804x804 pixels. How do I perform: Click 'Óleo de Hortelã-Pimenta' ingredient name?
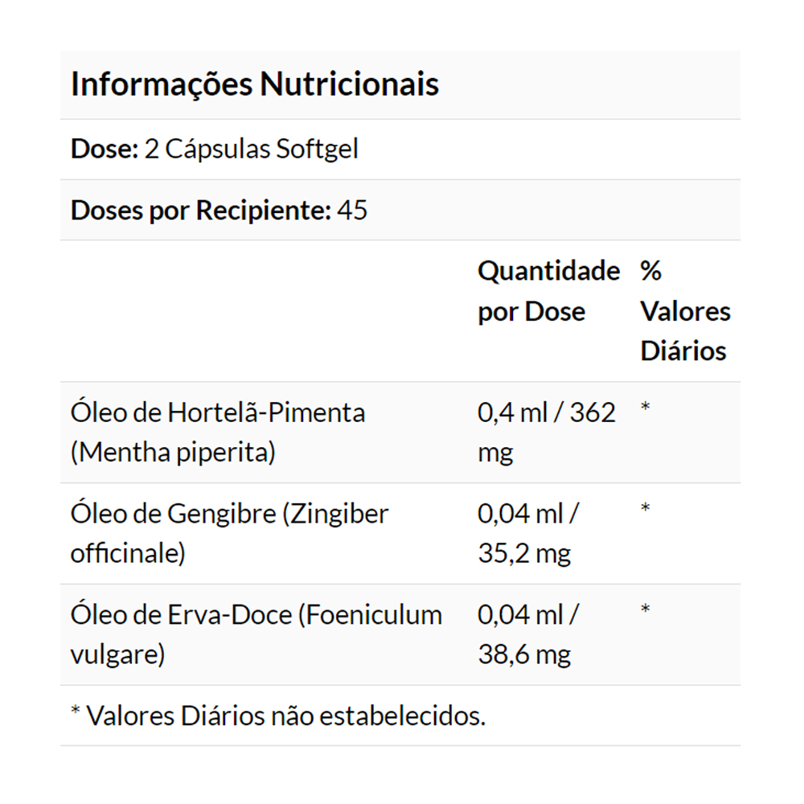coord(218,412)
